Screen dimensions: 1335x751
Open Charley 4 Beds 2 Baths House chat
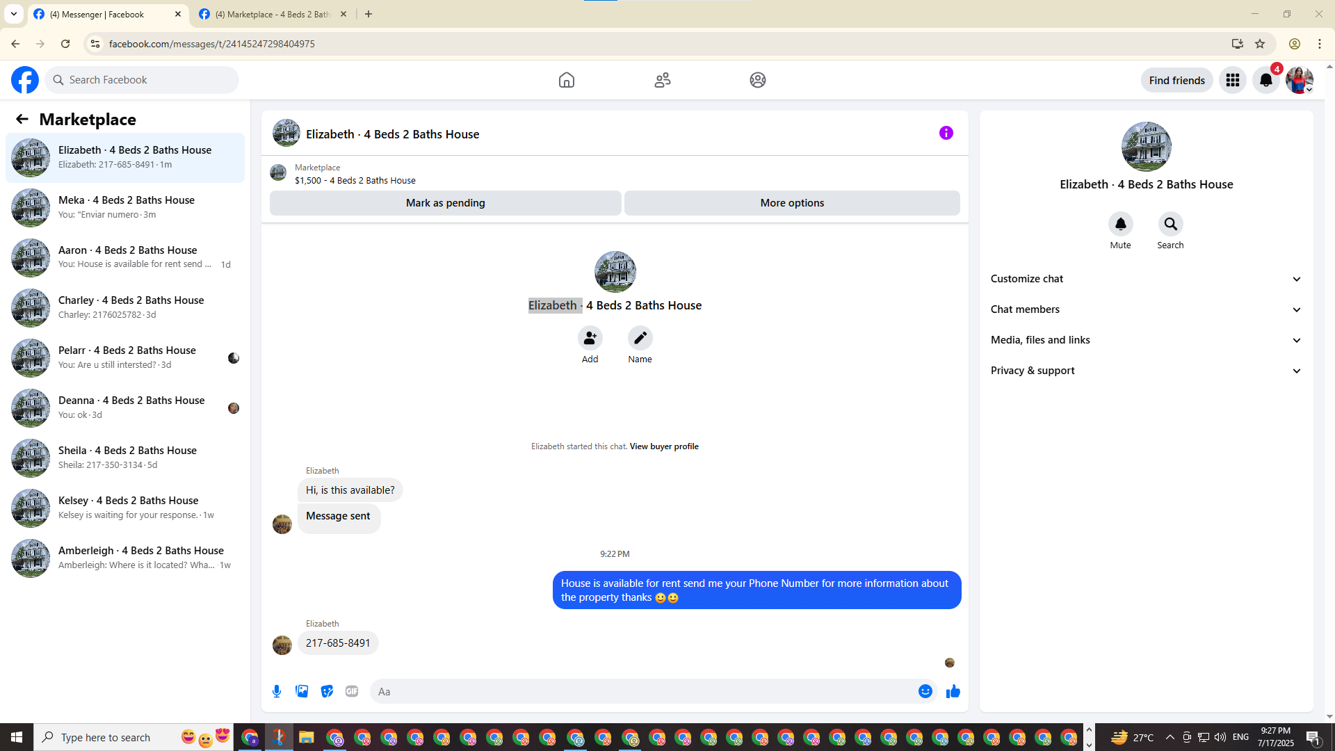(125, 307)
